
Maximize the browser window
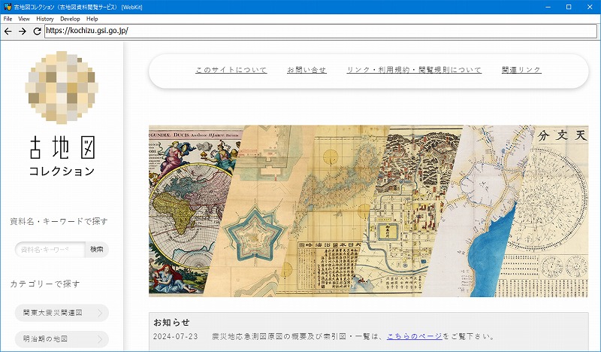[x=569, y=7]
